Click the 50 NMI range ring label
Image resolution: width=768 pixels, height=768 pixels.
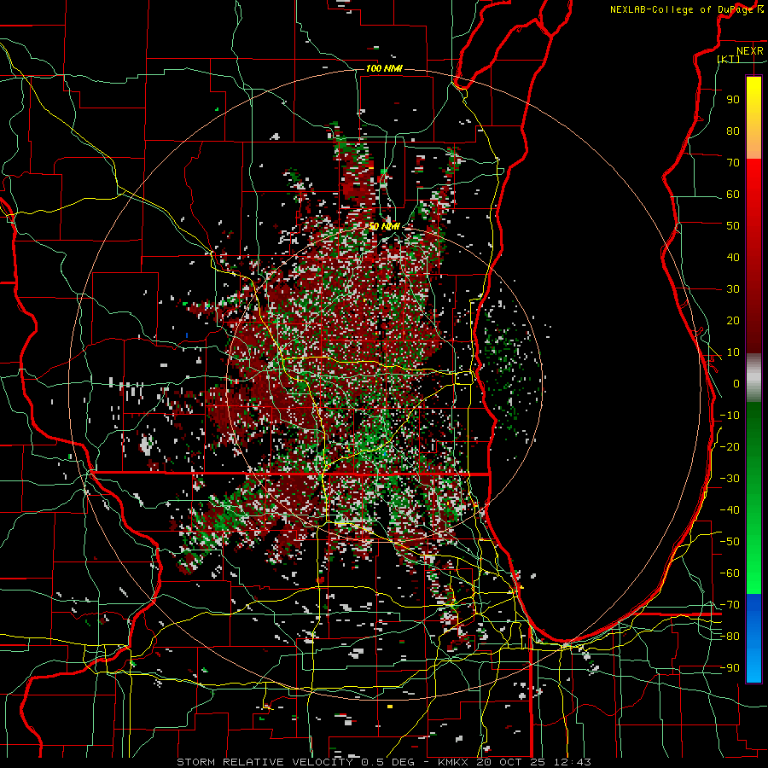(384, 226)
